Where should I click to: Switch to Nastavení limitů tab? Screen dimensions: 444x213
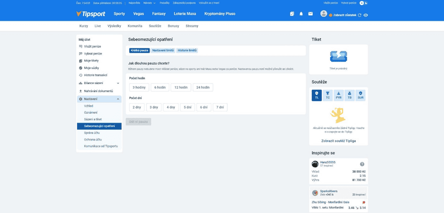pos(163,50)
